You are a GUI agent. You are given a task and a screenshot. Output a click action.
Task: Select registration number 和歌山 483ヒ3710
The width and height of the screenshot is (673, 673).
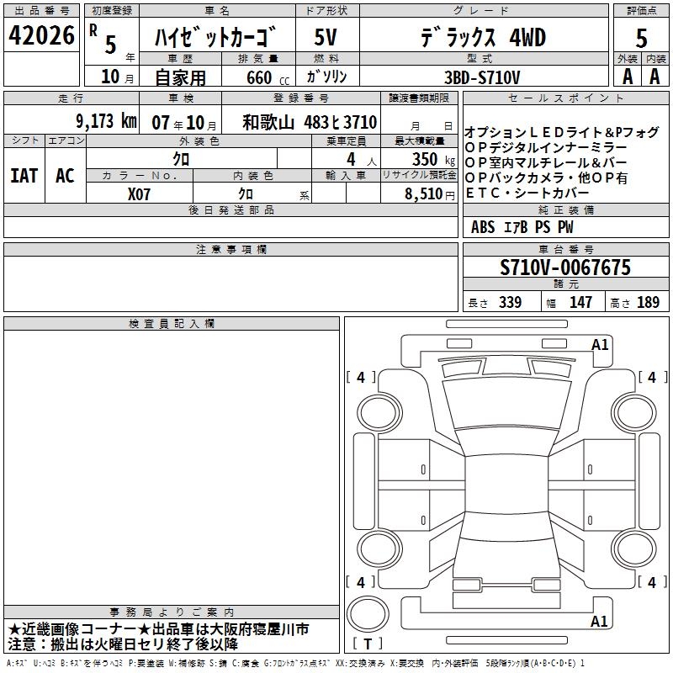pyautogui.click(x=310, y=122)
